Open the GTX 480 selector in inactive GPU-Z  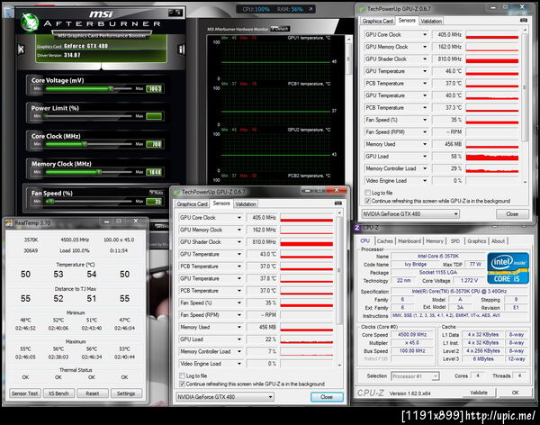click(x=410, y=213)
